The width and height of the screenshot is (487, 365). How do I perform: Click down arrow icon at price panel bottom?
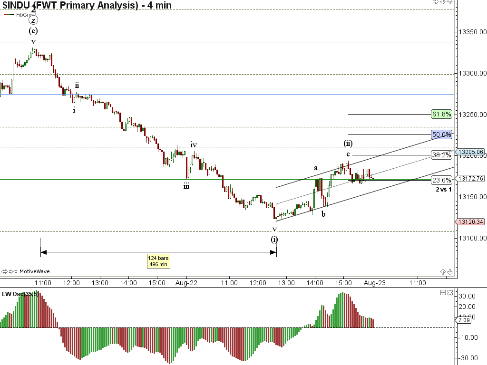pyautogui.click(x=450, y=271)
